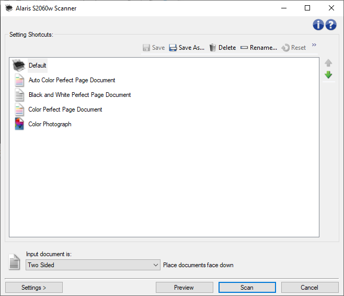Close the Alaris S2060w Scanner window

[331, 8]
